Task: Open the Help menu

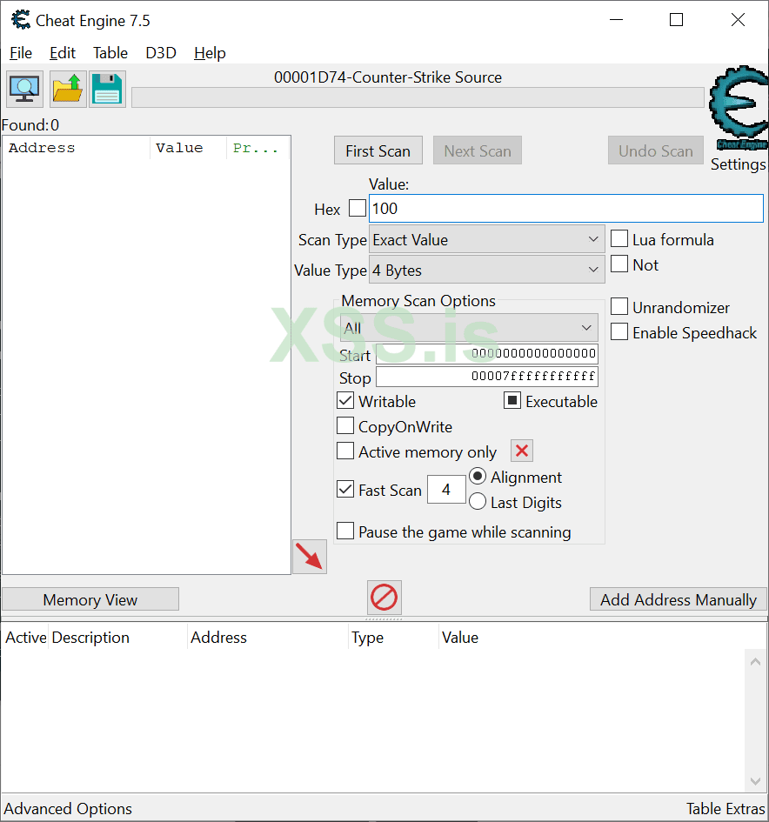Action: [210, 53]
